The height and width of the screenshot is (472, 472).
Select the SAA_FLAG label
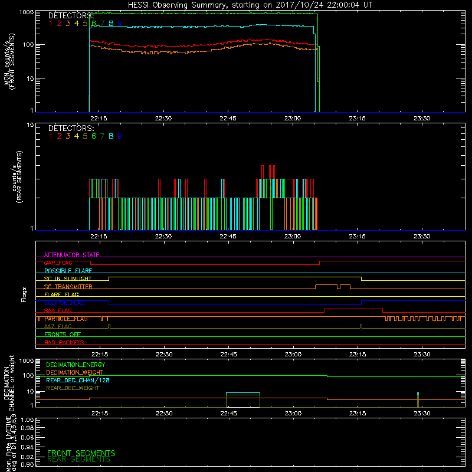point(58,310)
